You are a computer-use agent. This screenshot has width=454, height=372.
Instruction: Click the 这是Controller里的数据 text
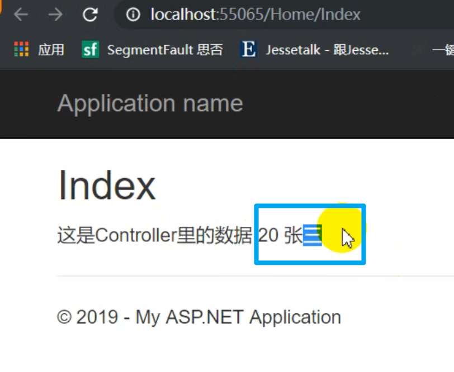click(154, 235)
